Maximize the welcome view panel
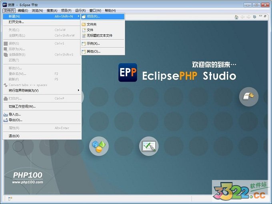This screenshot has height=204, width=272. (x=265, y=16)
